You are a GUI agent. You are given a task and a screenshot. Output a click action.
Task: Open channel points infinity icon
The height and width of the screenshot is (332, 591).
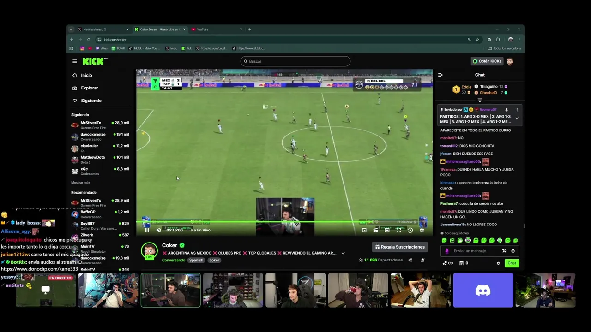click(x=447, y=263)
